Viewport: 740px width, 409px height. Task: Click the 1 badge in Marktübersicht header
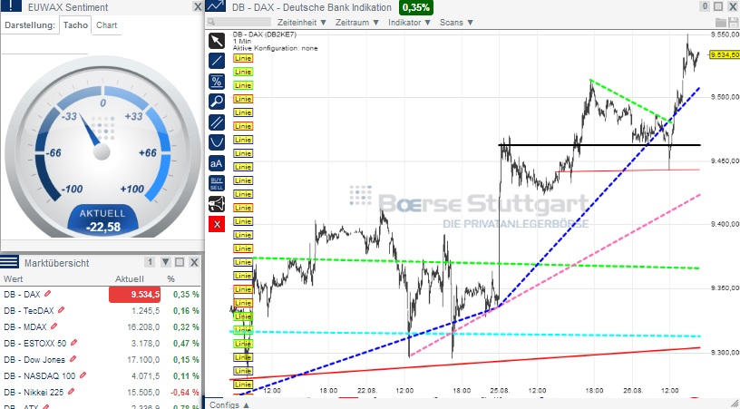click(x=150, y=262)
